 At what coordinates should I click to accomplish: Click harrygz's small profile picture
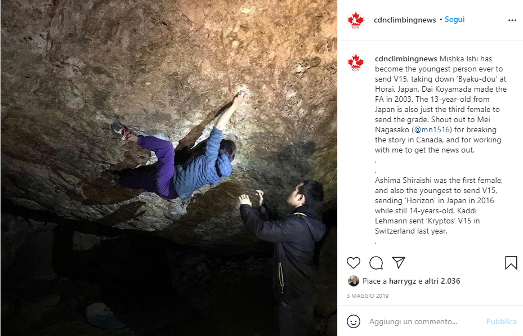pyautogui.click(x=353, y=281)
